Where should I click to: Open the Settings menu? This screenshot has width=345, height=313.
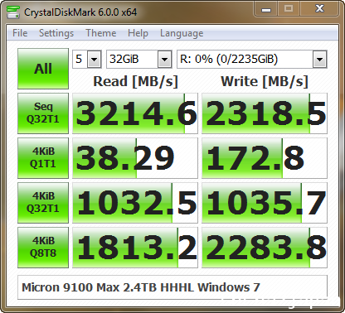pos(56,33)
